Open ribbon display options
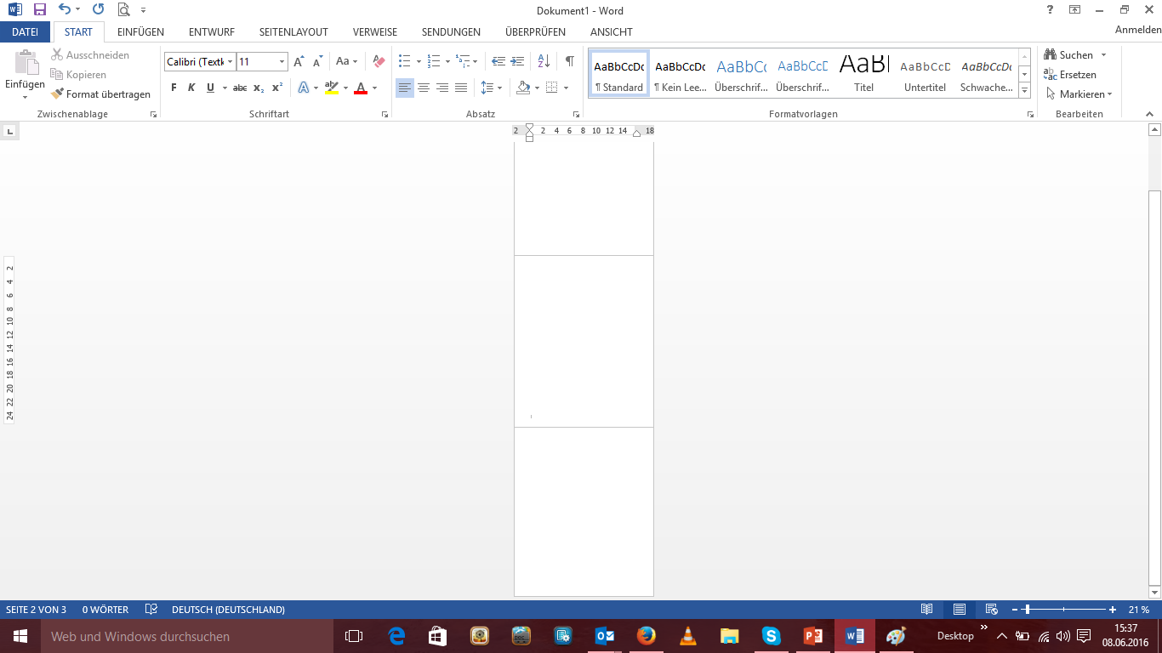This screenshot has width=1162, height=653. (x=1075, y=10)
